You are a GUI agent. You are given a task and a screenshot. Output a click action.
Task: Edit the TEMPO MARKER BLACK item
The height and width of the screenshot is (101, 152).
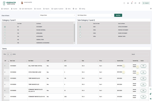click(143, 78)
